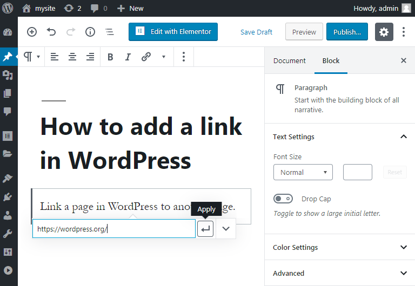Undo the last change
Viewport: 415px width, 286px height.
(x=51, y=32)
